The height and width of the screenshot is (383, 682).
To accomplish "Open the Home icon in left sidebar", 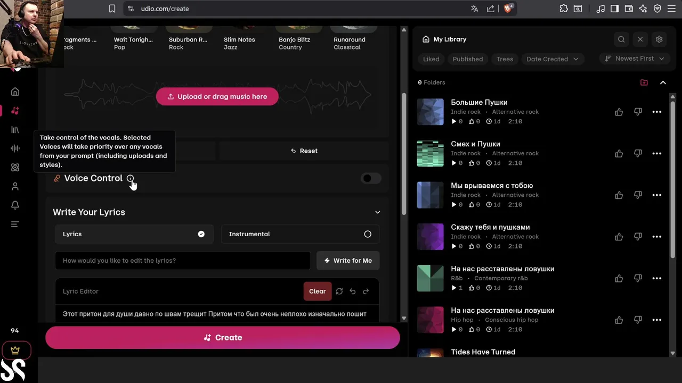I will 15,91.
